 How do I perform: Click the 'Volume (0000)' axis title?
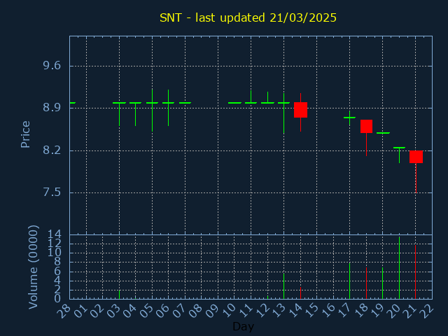[34, 267]
